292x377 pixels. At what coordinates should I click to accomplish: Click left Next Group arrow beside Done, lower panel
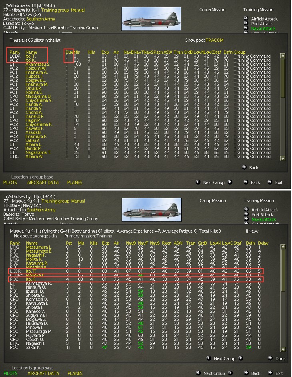pyautogui.click(x=208, y=358)
